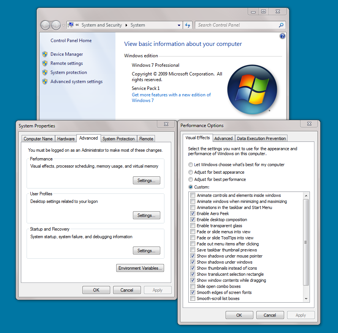Screen dimensions: 338x333
Task: Switch to Hardware tab in System Properties
Action: [66, 139]
